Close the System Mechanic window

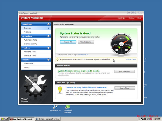(x=139, y=13)
